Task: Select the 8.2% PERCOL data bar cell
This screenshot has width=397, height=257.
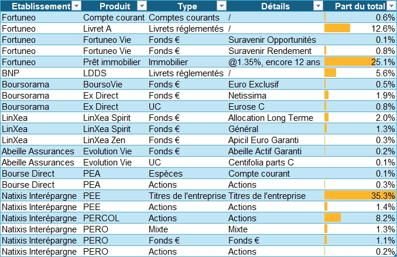Action: 360,218
